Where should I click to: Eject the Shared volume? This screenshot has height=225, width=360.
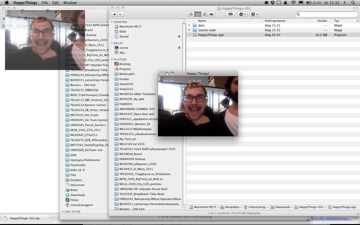tap(179, 36)
